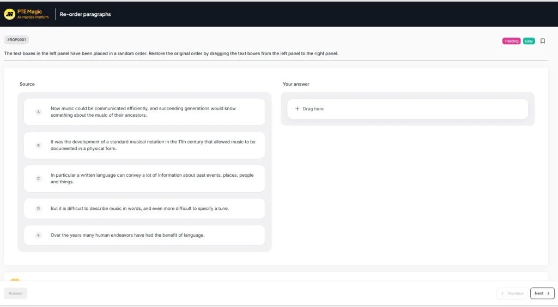Screen dimensions: 558x307
Task: Click the PTE Magic AI Practice Platform text
Action: (33, 14)
